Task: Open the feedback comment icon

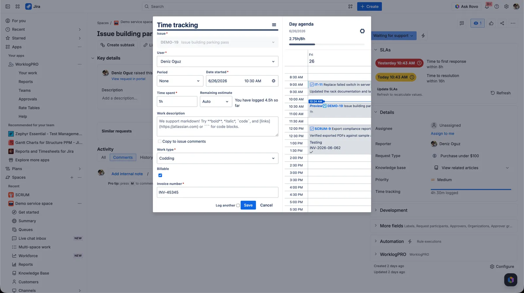Action: 462,23
